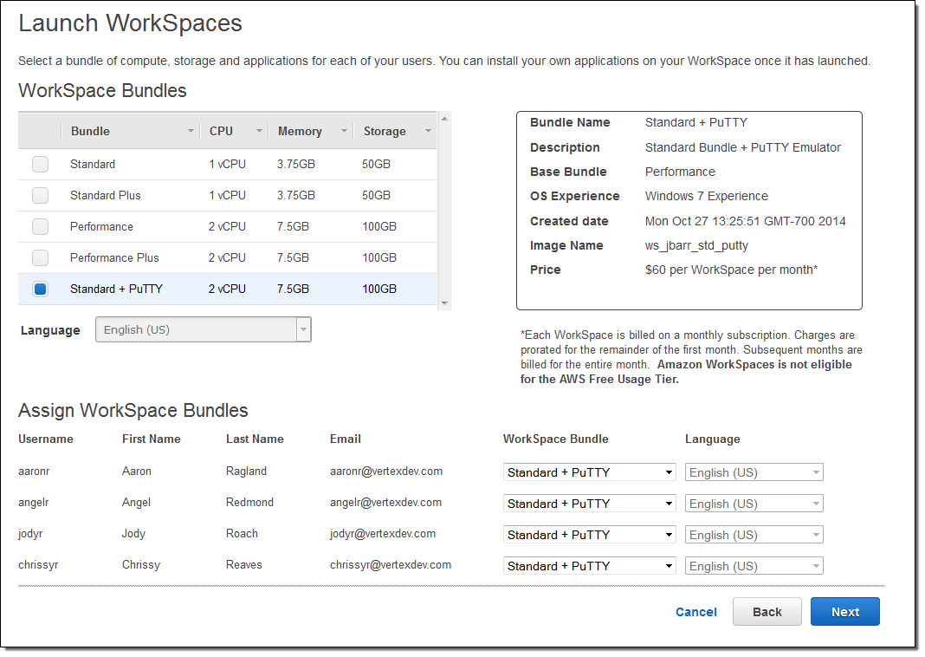Sort by the Bundle column header

[x=90, y=131]
